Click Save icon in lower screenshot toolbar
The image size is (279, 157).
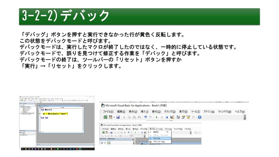pyautogui.click(x=111, y=132)
